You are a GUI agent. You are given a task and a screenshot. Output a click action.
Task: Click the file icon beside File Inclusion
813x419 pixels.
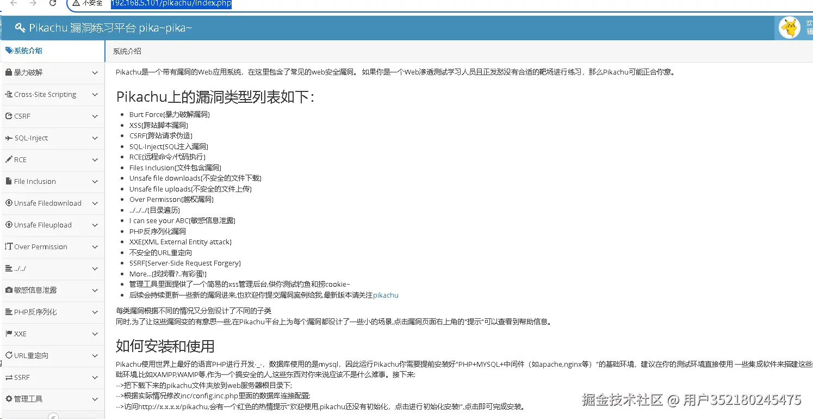pyautogui.click(x=9, y=181)
